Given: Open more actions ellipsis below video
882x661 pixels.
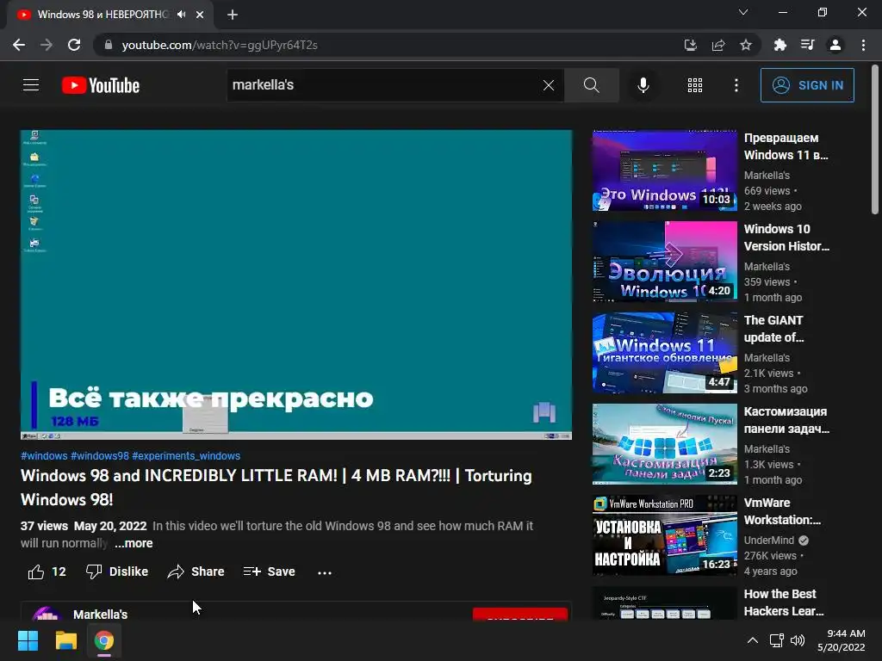Looking at the screenshot, I should click(325, 572).
